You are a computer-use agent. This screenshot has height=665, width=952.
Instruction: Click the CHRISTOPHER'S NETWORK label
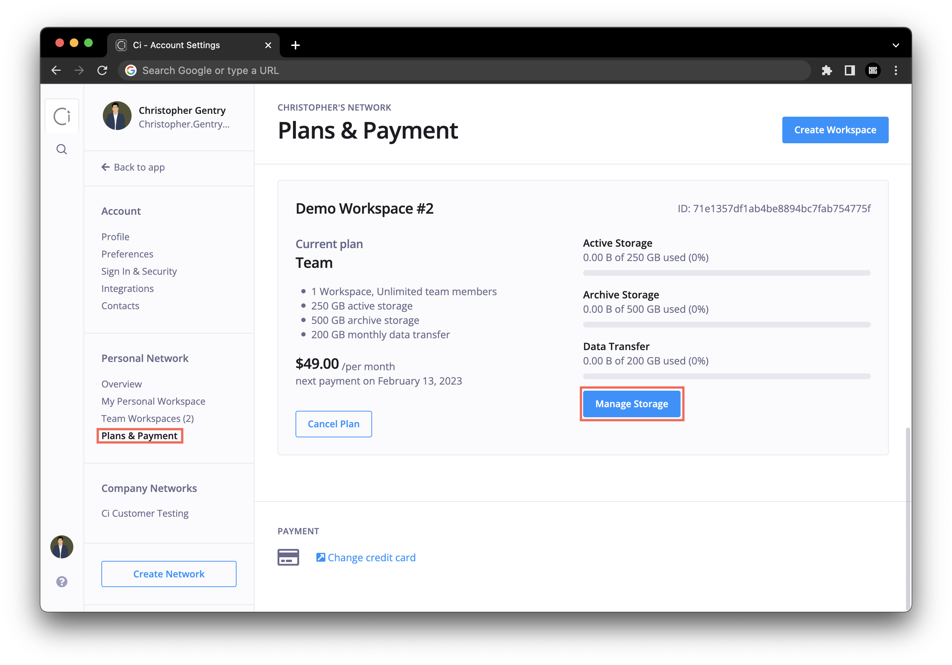click(x=334, y=108)
